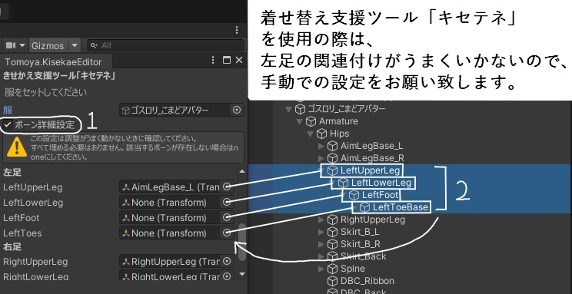572x294 pixels.
Task: Select ゴスロリ_こまどアバター in hierarchy
Action: (347, 108)
